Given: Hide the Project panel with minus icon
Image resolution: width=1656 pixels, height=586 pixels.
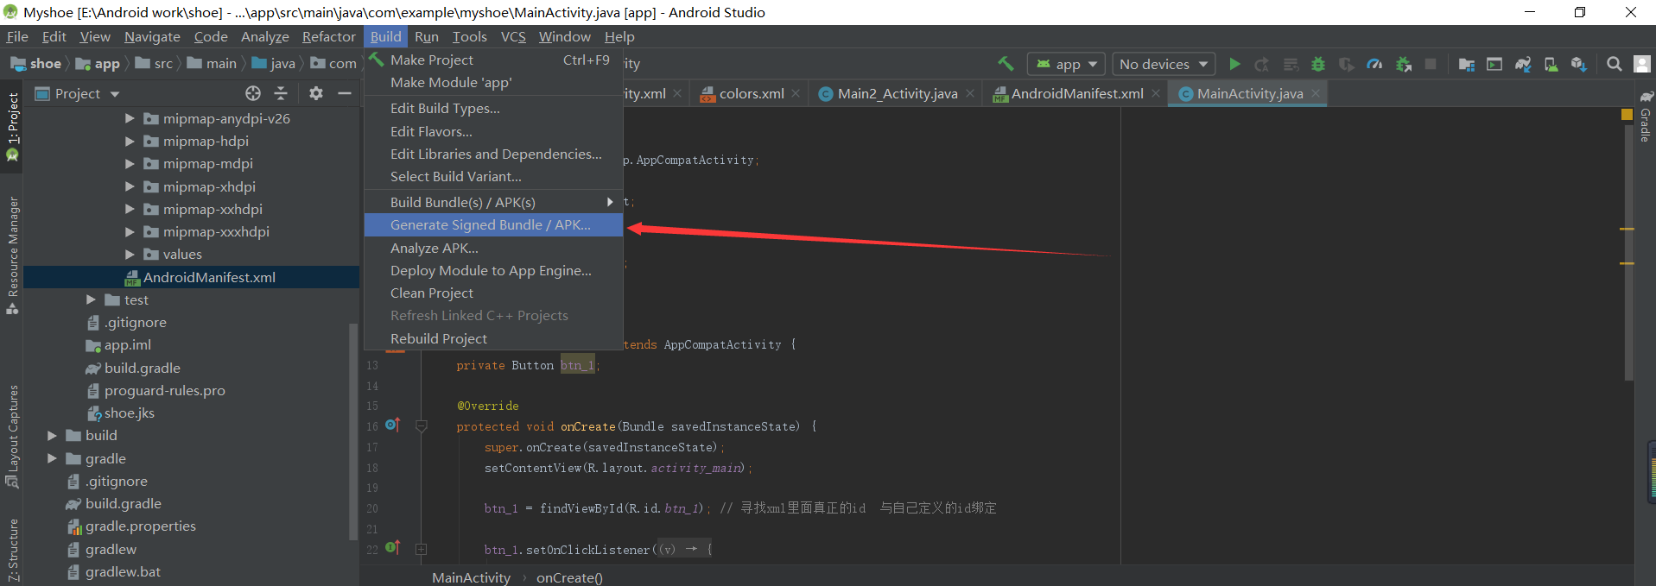Looking at the screenshot, I should [344, 93].
